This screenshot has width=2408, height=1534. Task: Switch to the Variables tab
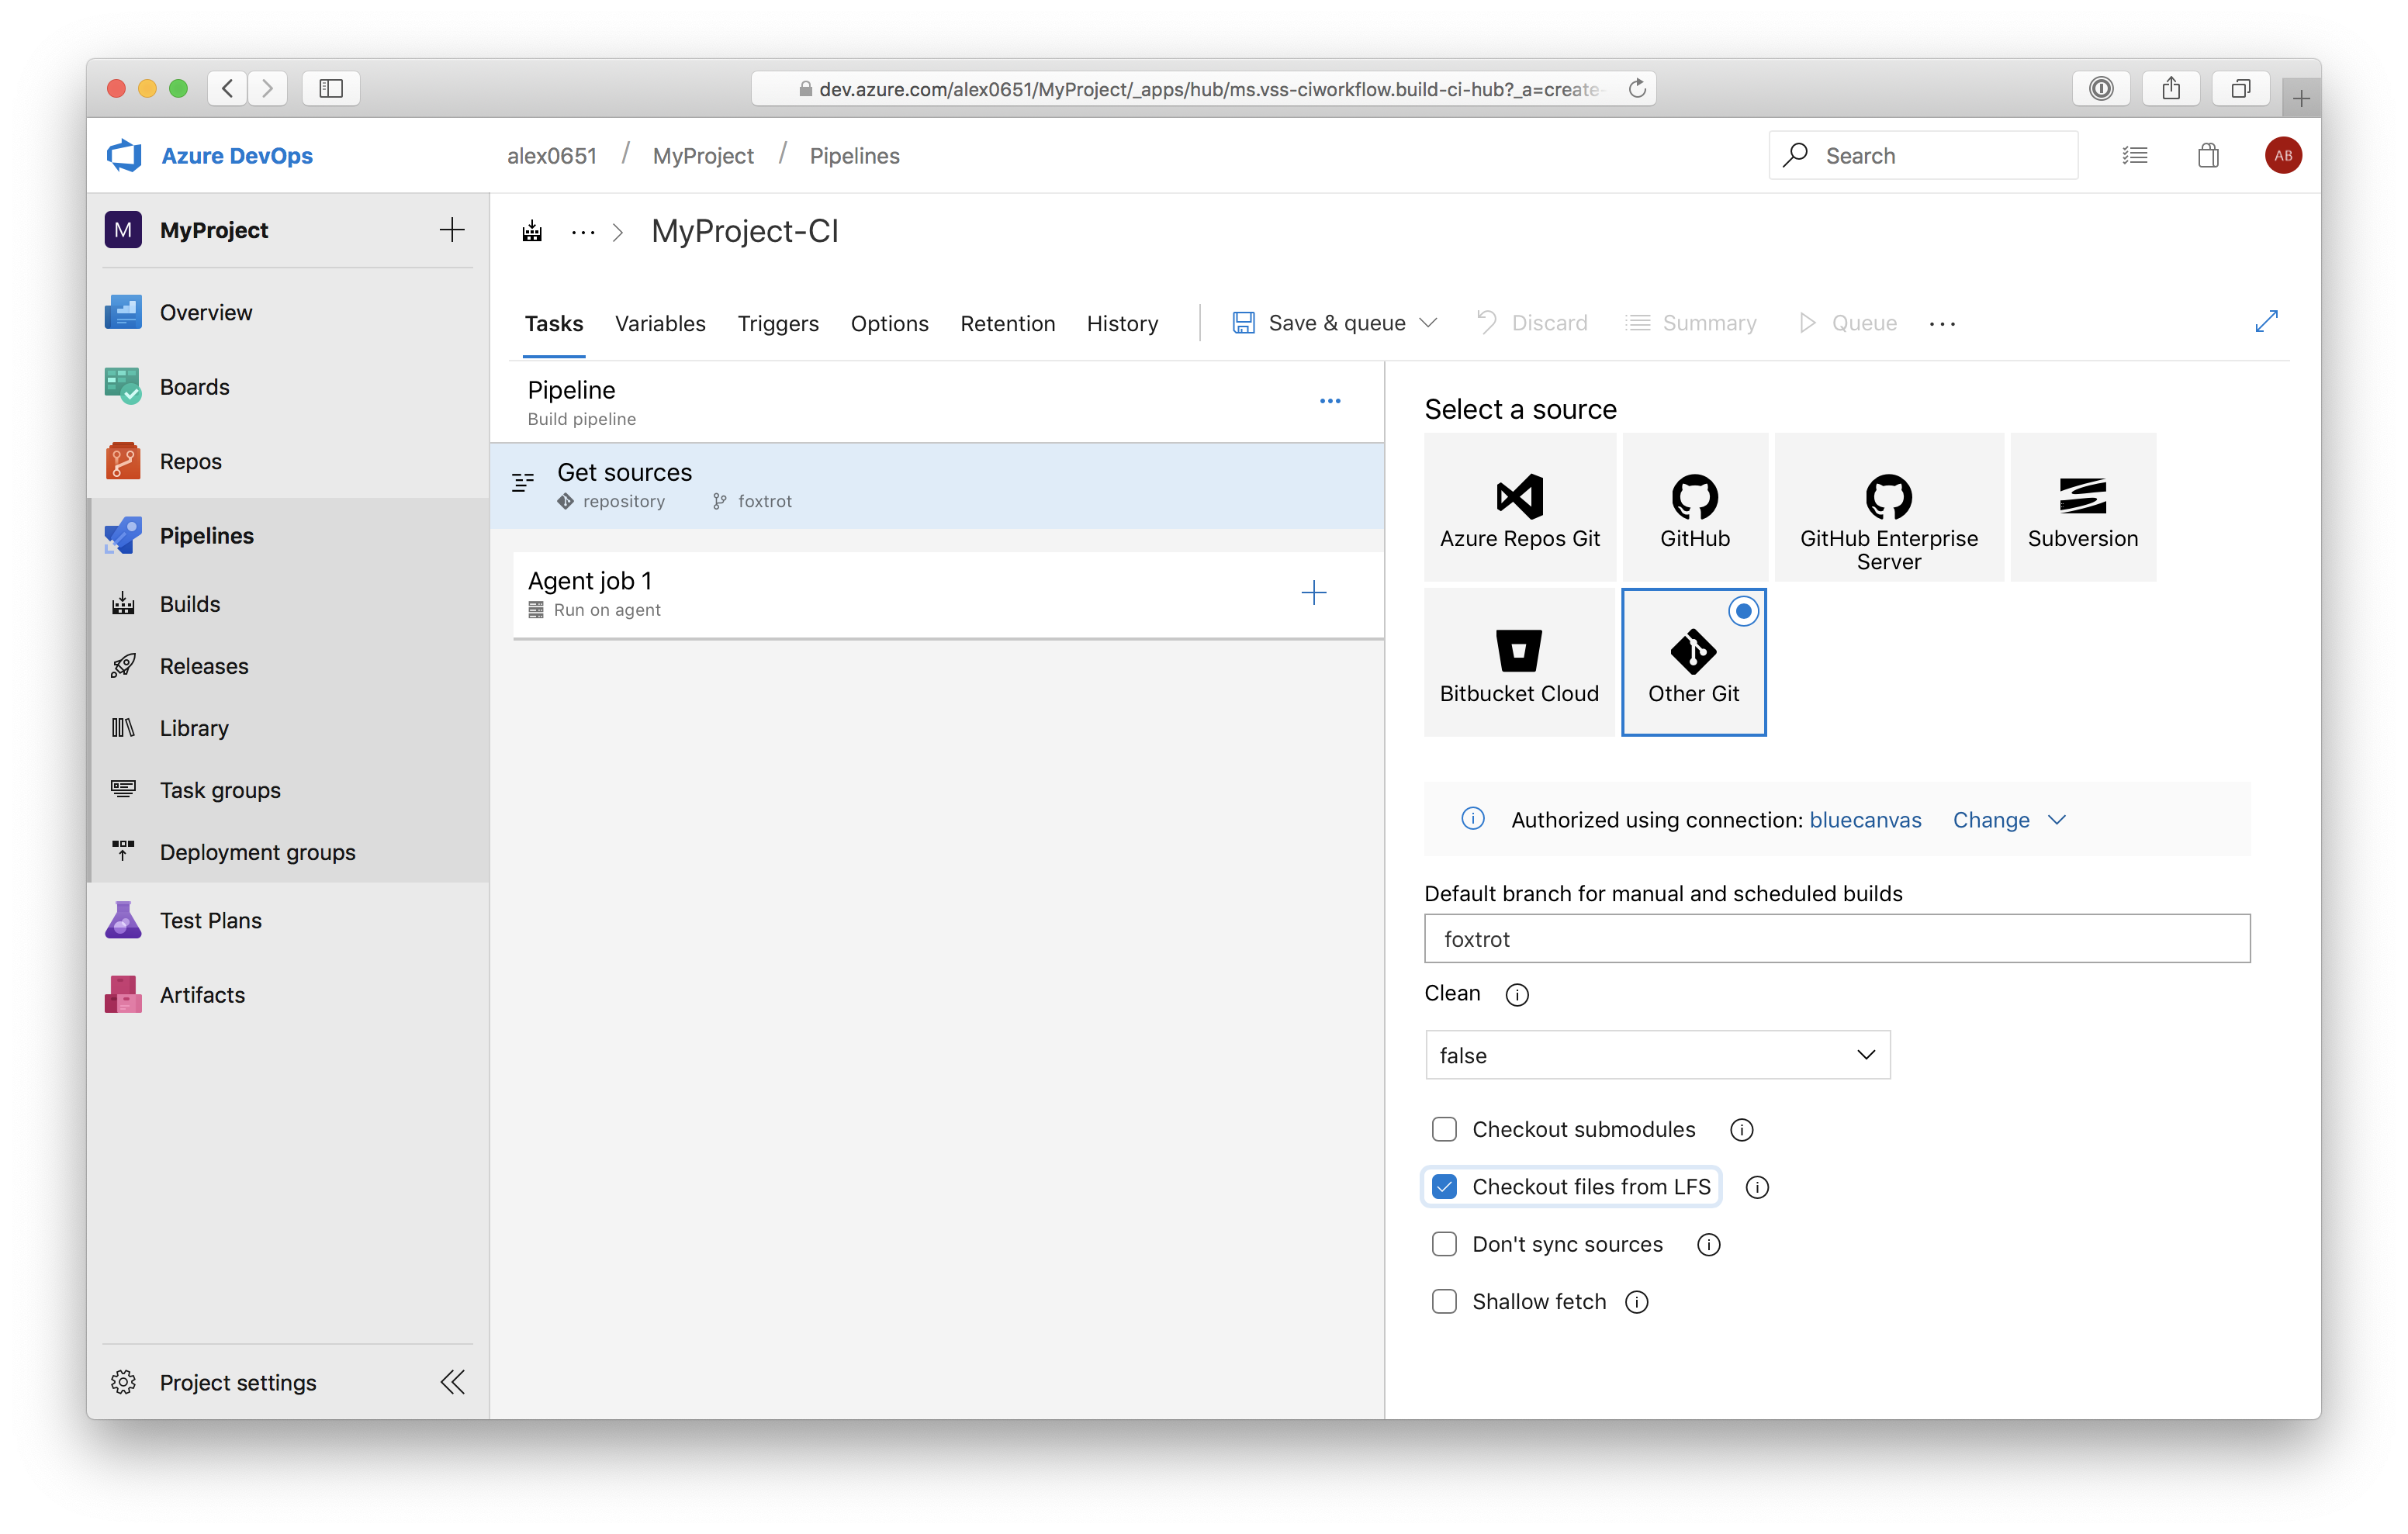pyautogui.click(x=660, y=324)
